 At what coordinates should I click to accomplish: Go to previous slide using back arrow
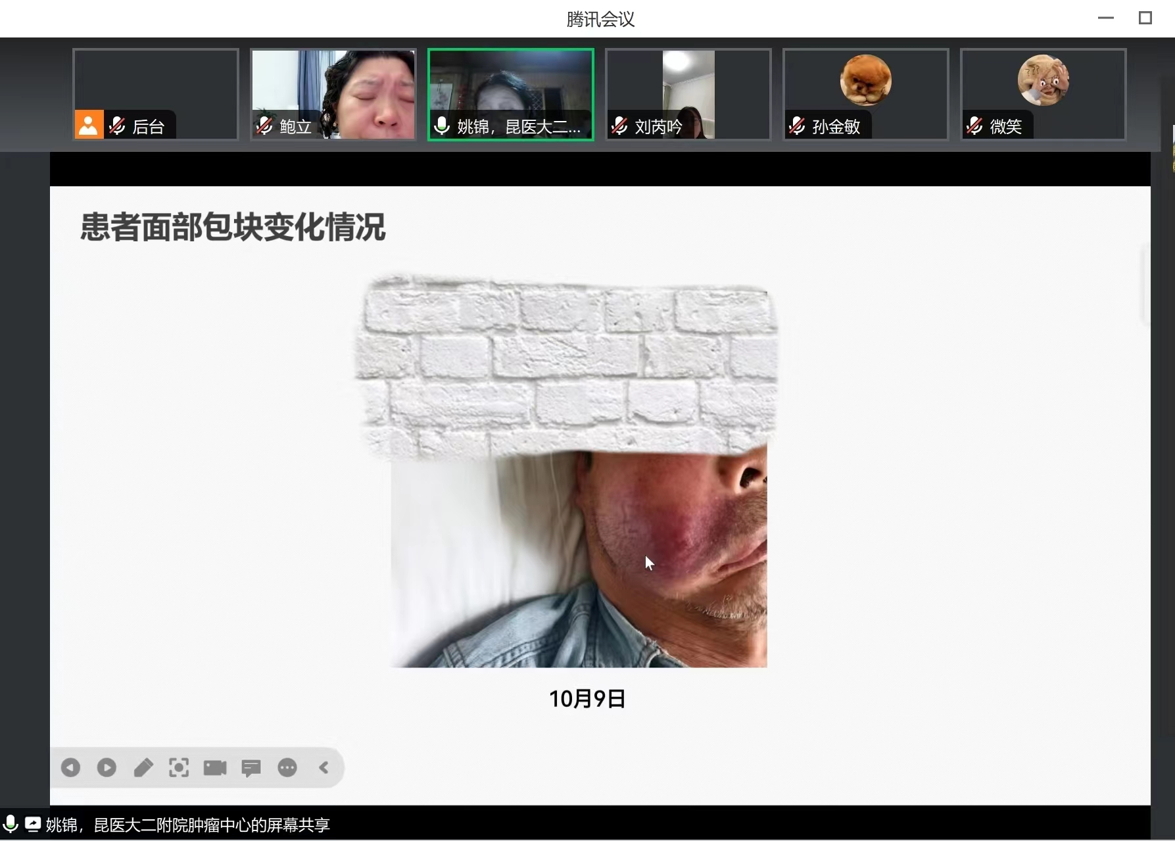click(70, 767)
